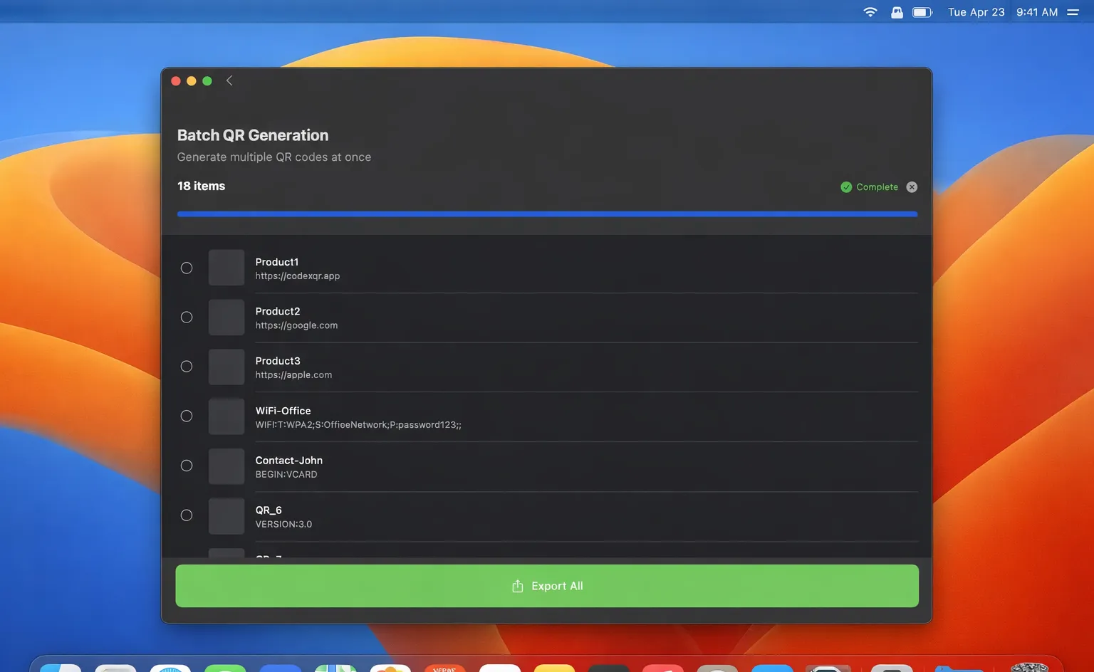Image resolution: width=1094 pixels, height=672 pixels.
Task: Click the battery status icon
Action: click(x=922, y=12)
